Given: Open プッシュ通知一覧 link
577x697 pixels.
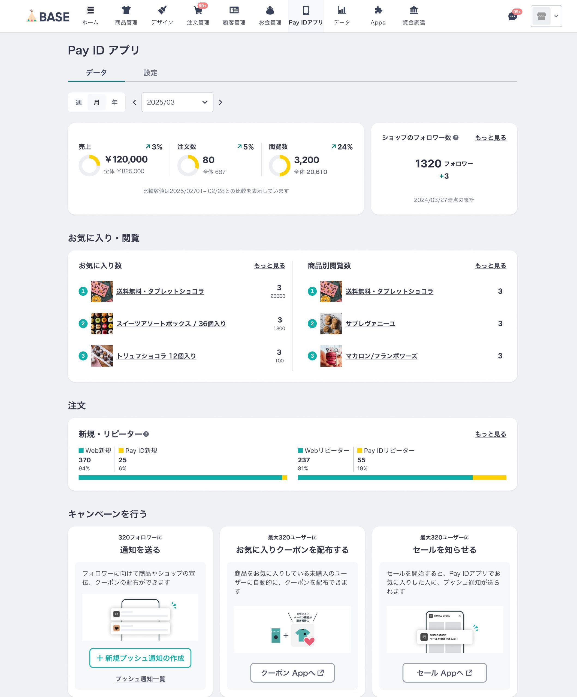Looking at the screenshot, I should [140, 679].
